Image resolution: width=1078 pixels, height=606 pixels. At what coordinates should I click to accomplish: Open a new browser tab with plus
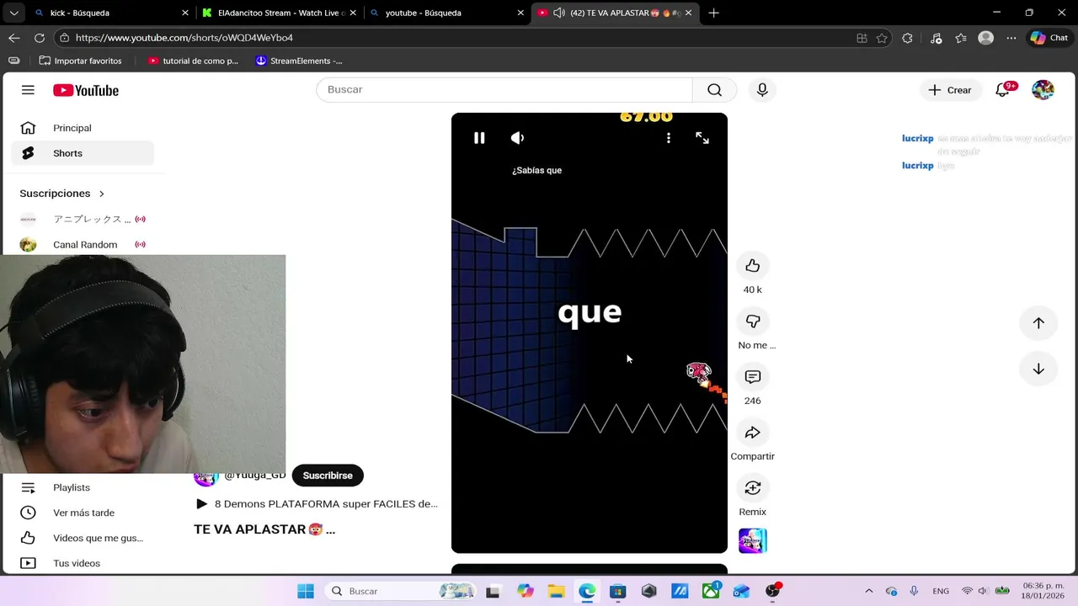click(x=713, y=13)
